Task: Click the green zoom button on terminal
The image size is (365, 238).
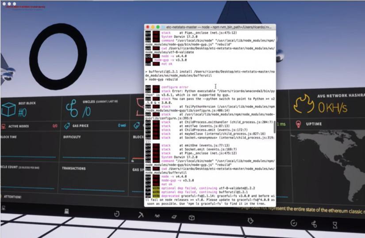Action: 158,27
